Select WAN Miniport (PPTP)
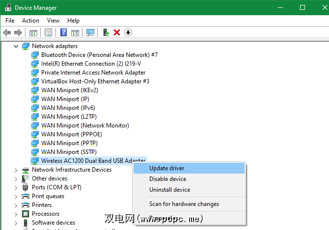Viewport: 329px width, 230px height. 69,143
